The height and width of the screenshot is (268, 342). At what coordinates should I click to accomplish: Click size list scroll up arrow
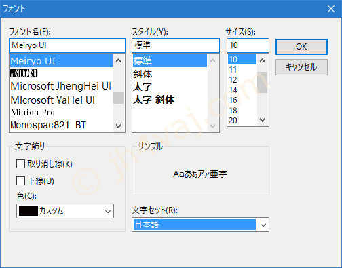pyautogui.click(x=263, y=60)
